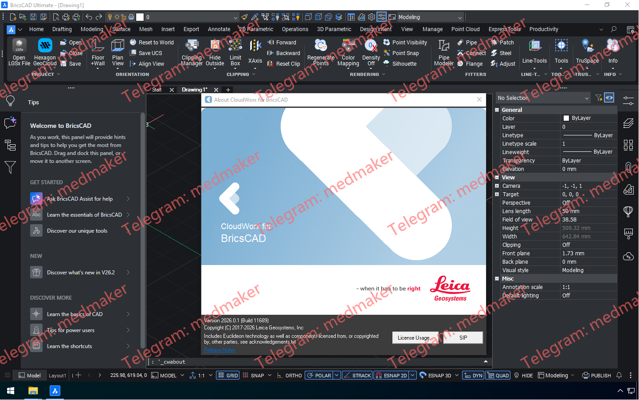Switch to the Annotate ribbon tab
Image resolution: width=639 pixels, height=400 pixels.
tap(219, 29)
